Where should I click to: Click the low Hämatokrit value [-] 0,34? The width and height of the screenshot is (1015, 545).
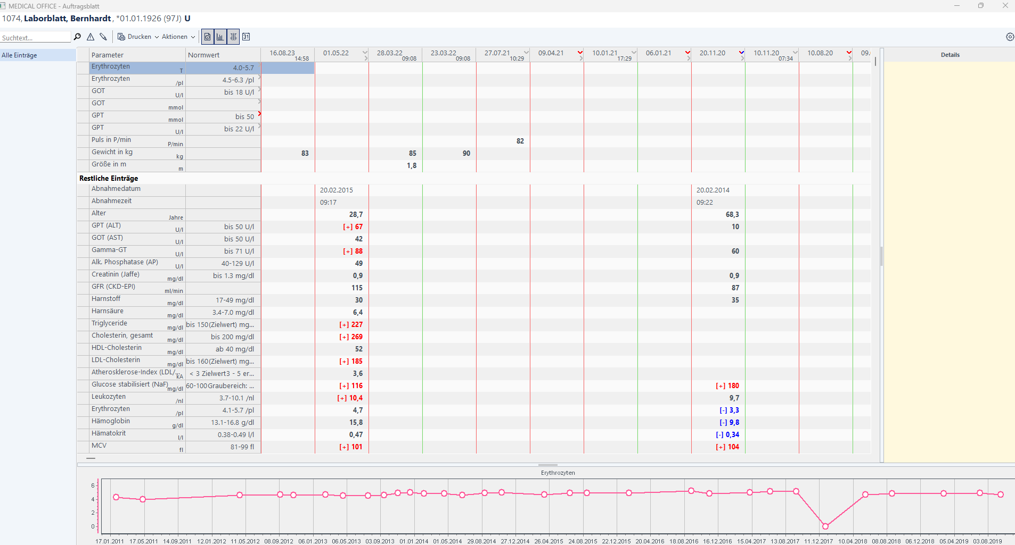(718, 434)
